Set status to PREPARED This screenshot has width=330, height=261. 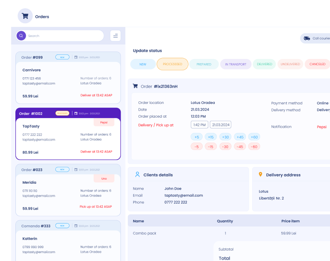pos(204,64)
